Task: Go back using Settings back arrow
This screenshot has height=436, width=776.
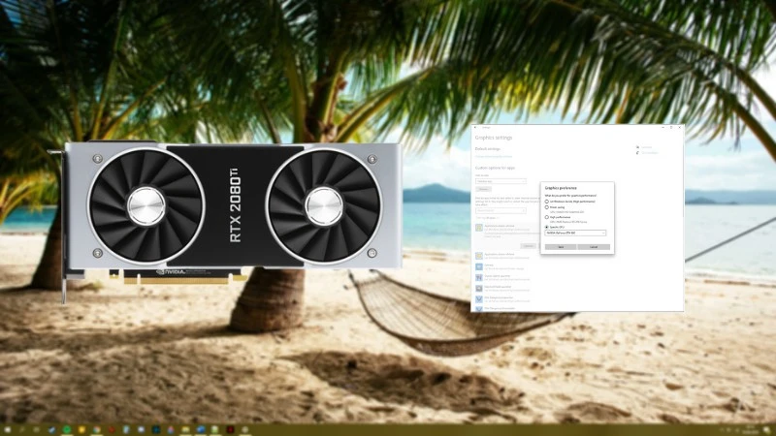Action: coord(475,128)
